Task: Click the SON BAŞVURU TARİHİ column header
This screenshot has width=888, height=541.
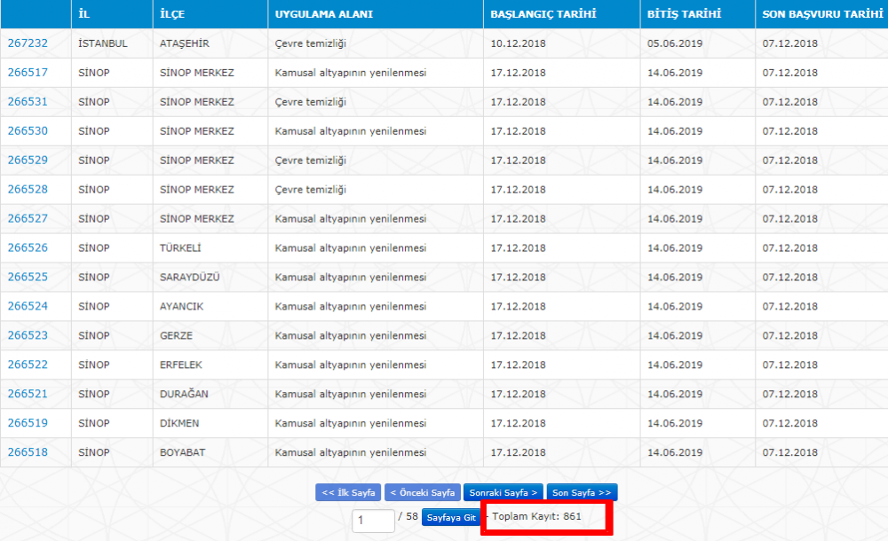Action: tap(822, 14)
